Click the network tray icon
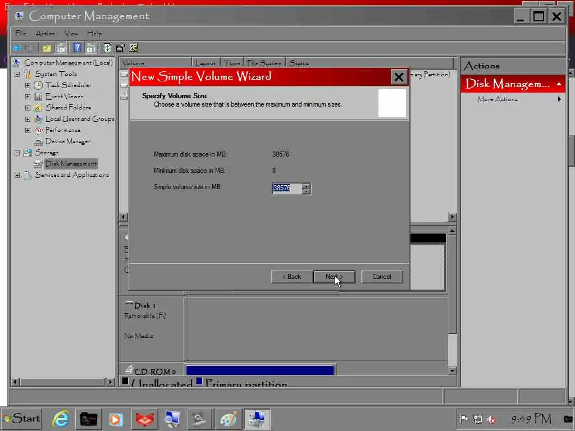The image size is (575, 431). 478,419
